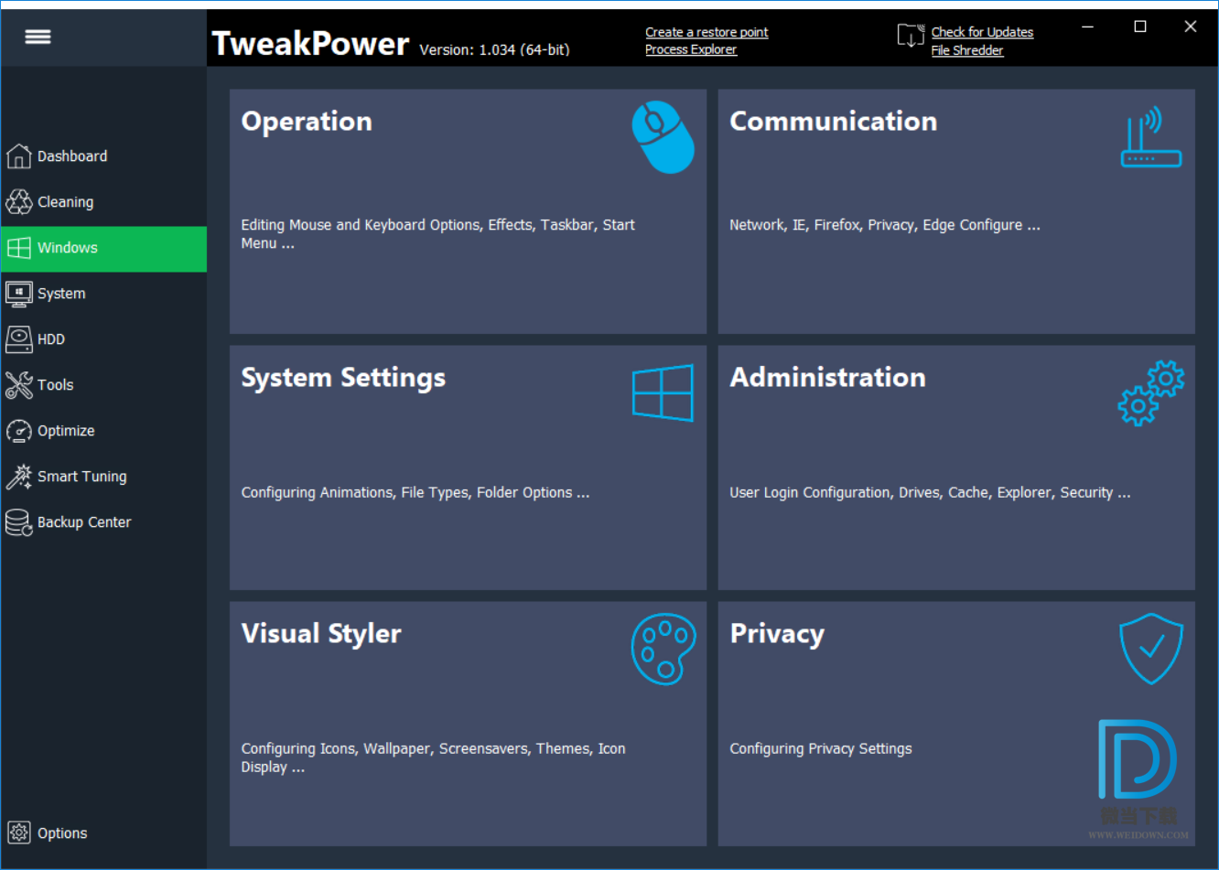The image size is (1219, 870).
Task: Open the System Settings tile heading
Action: click(343, 378)
